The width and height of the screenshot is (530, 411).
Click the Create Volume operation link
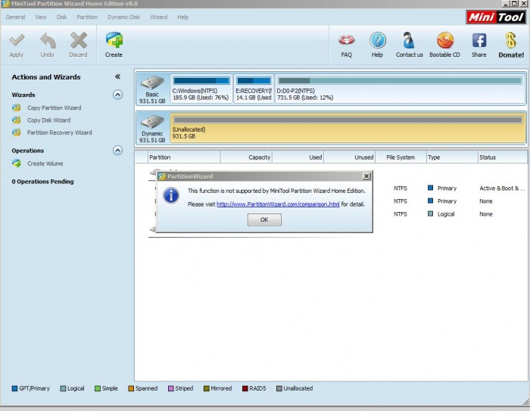point(45,163)
